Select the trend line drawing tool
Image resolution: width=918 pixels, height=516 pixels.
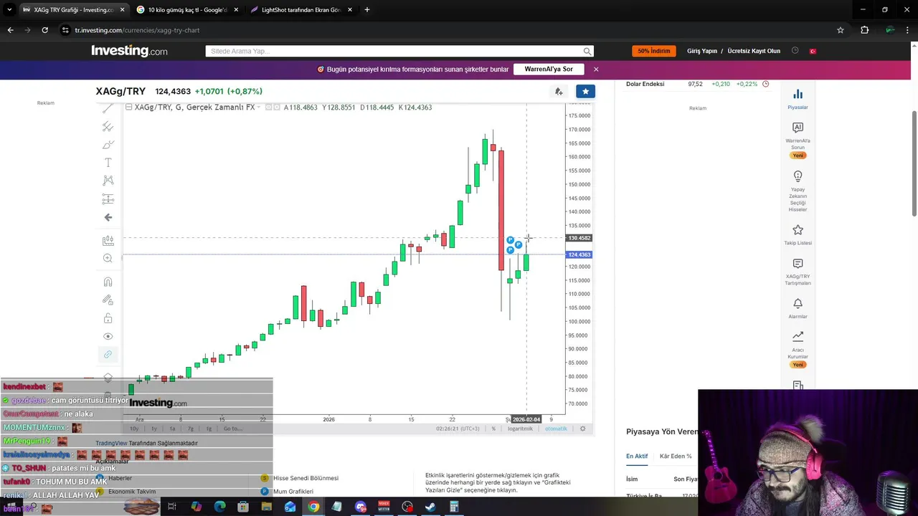pos(108,108)
